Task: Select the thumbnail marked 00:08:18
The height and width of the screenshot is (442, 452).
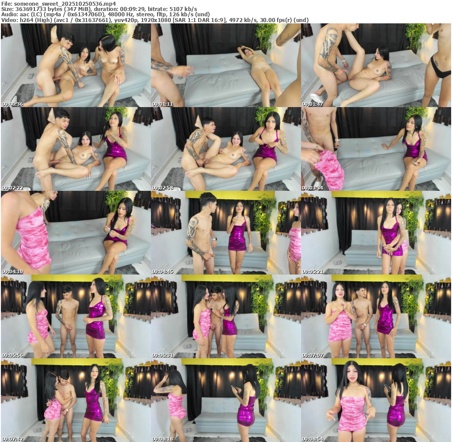Action: click(x=226, y=400)
